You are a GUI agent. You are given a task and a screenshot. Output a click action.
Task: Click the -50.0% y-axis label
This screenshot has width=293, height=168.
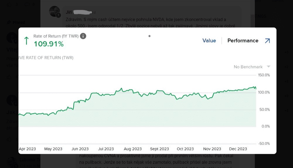pyautogui.click(x=264, y=143)
